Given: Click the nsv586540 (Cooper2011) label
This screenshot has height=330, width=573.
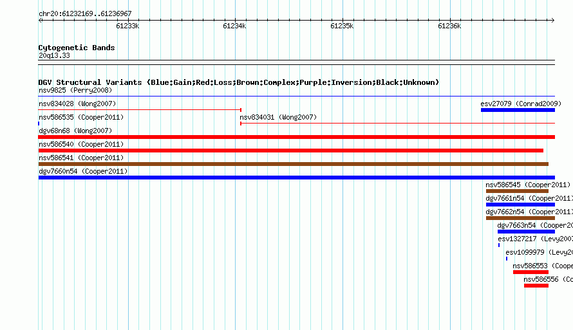Looking at the screenshot, I should tap(81, 144).
